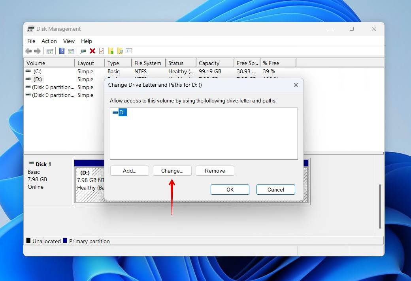Click the Healthy status cell of C:
Viewport: 411px width, 281px height.
coord(181,71)
